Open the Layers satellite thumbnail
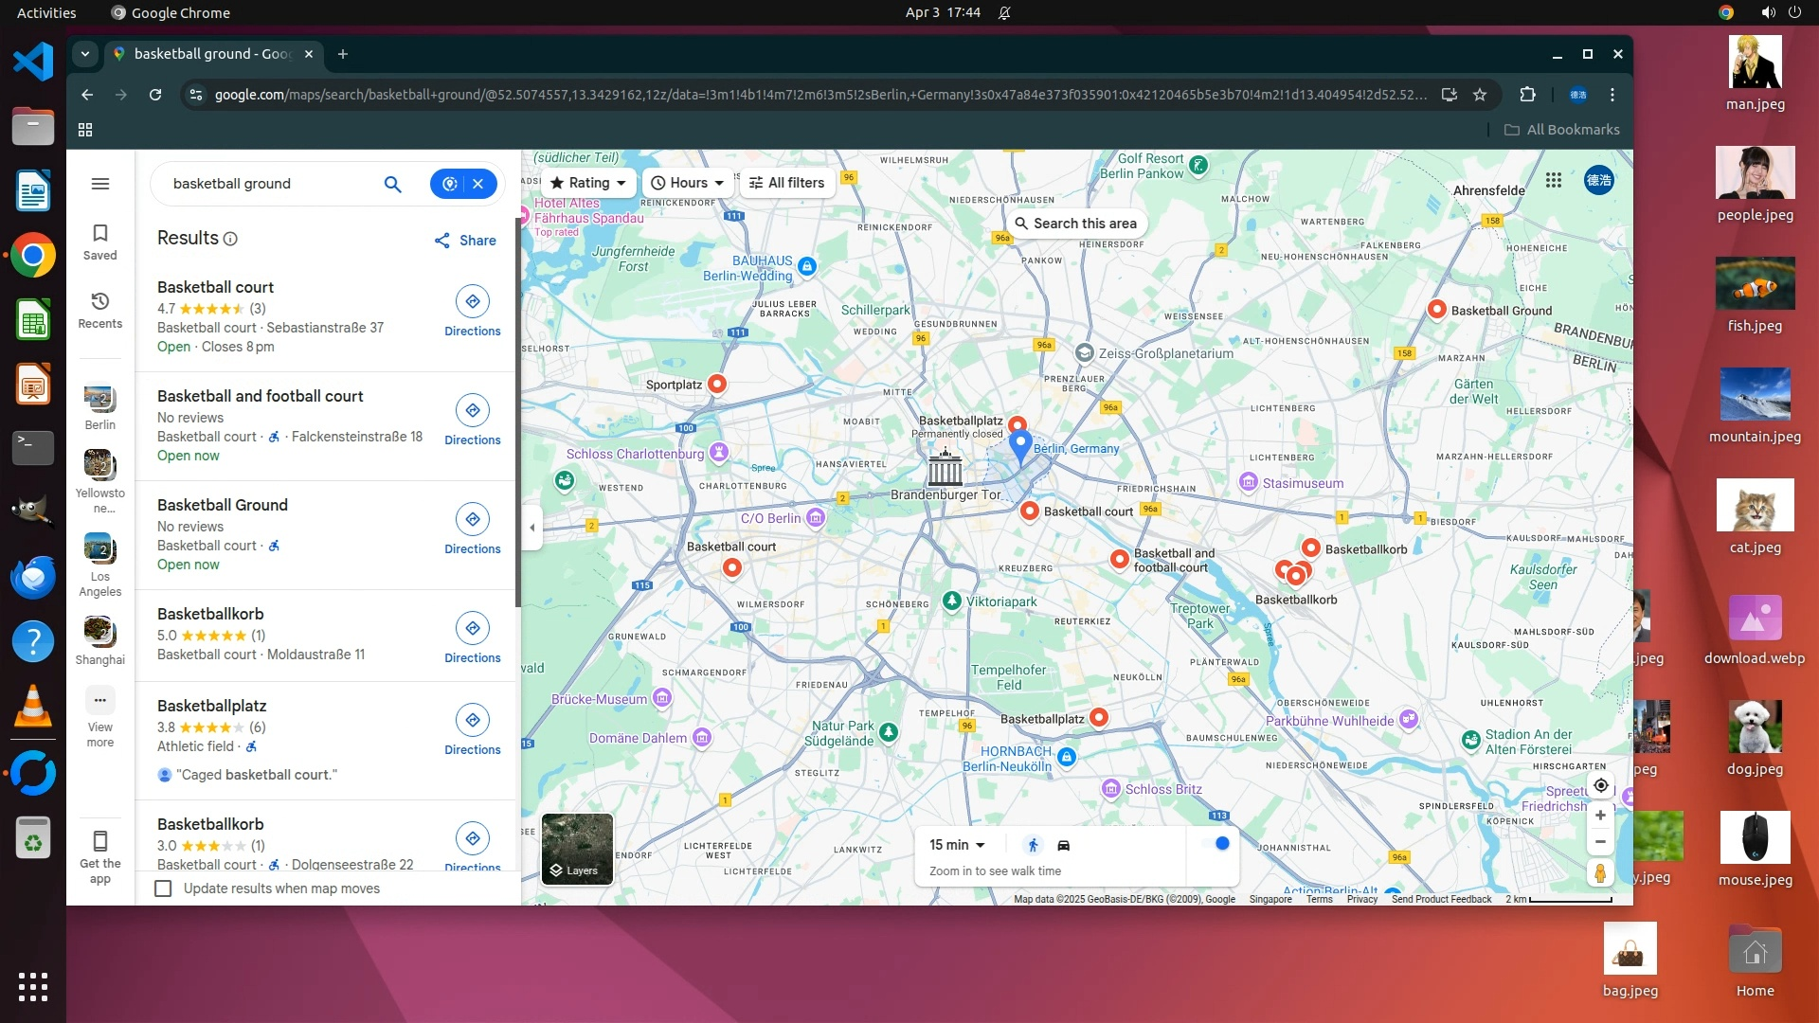 (577, 849)
